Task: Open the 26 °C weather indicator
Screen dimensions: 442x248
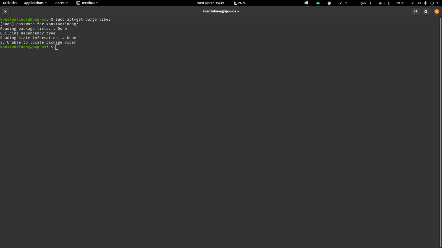Action: [x=240, y=3]
